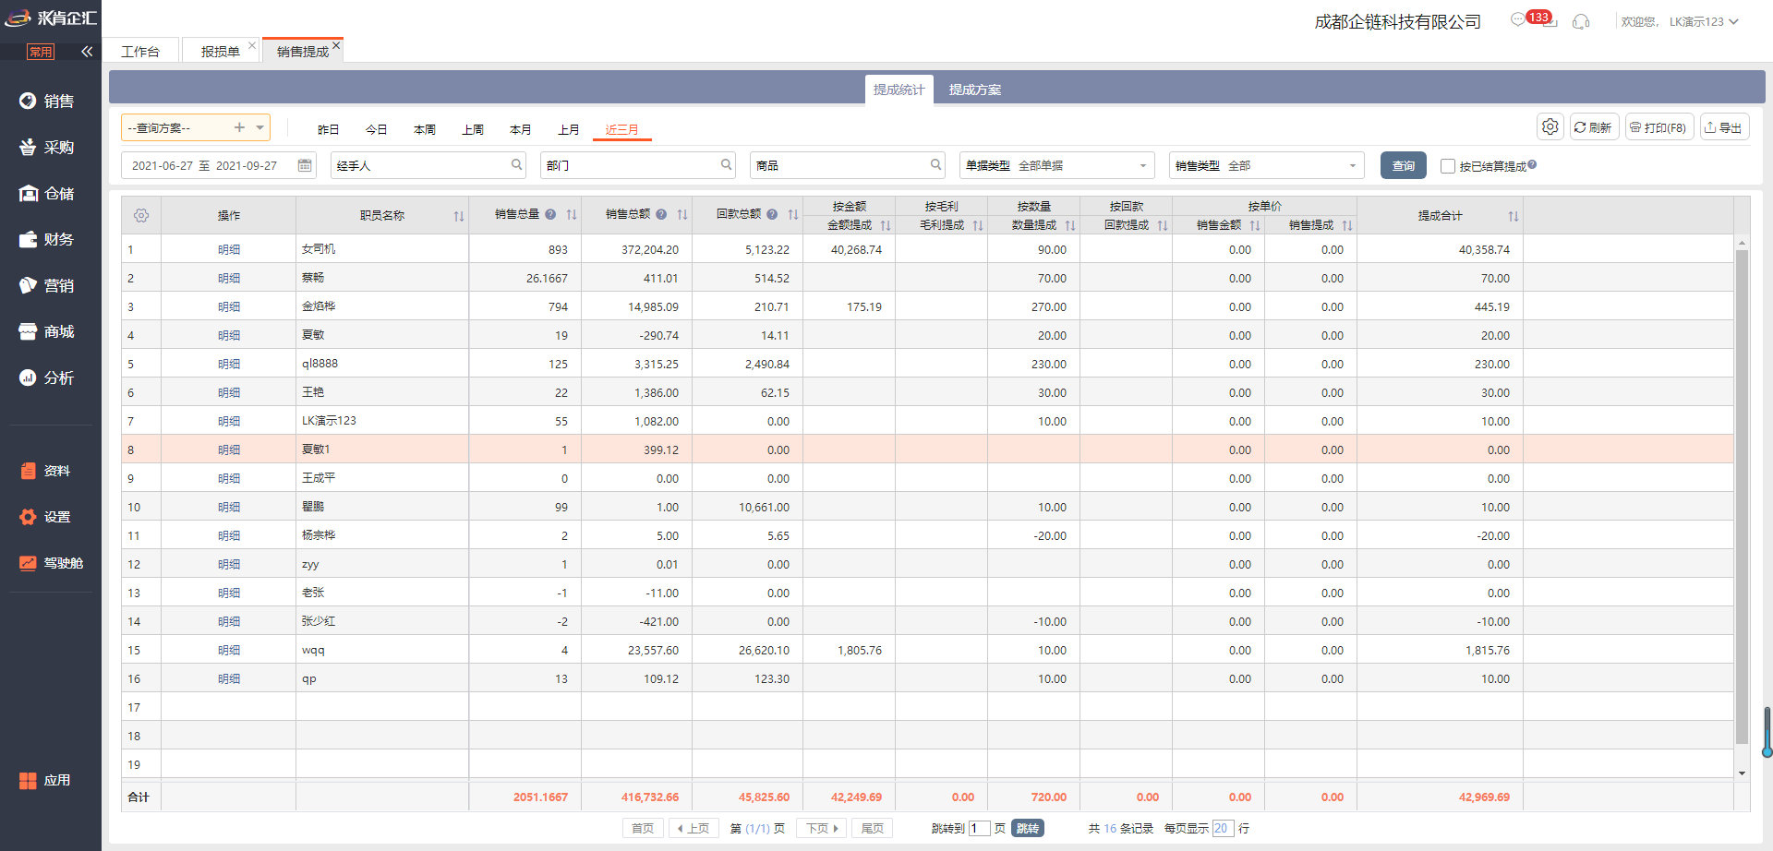Image resolution: width=1773 pixels, height=851 pixels.
Task: Switch to the 报损单 tab
Action: click(x=220, y=52)
